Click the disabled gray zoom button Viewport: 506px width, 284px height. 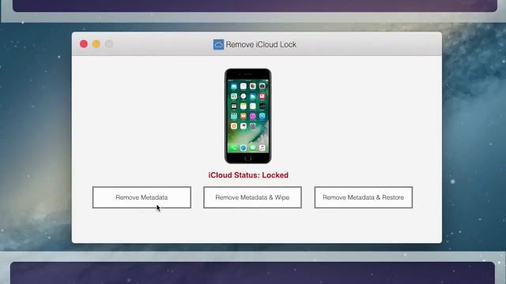[x=109, y=44]
